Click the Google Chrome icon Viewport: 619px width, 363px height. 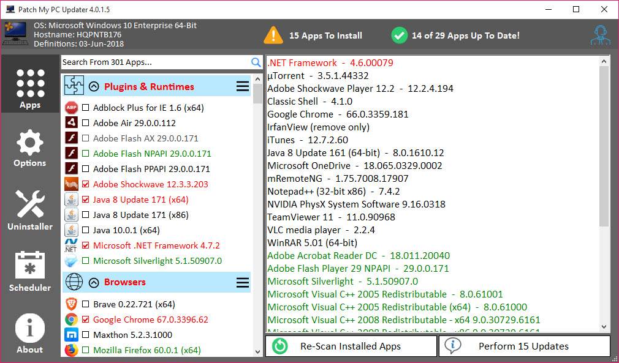point(72,320)
